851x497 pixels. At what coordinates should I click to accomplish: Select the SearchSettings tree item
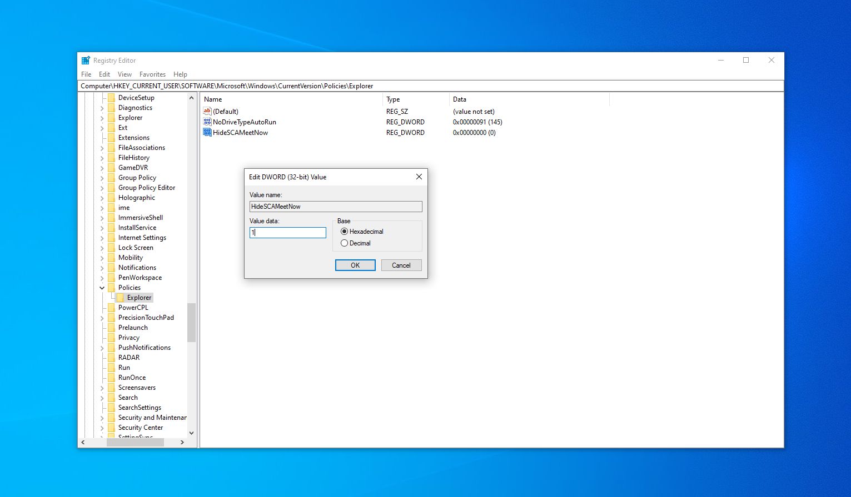pos(140,408)
